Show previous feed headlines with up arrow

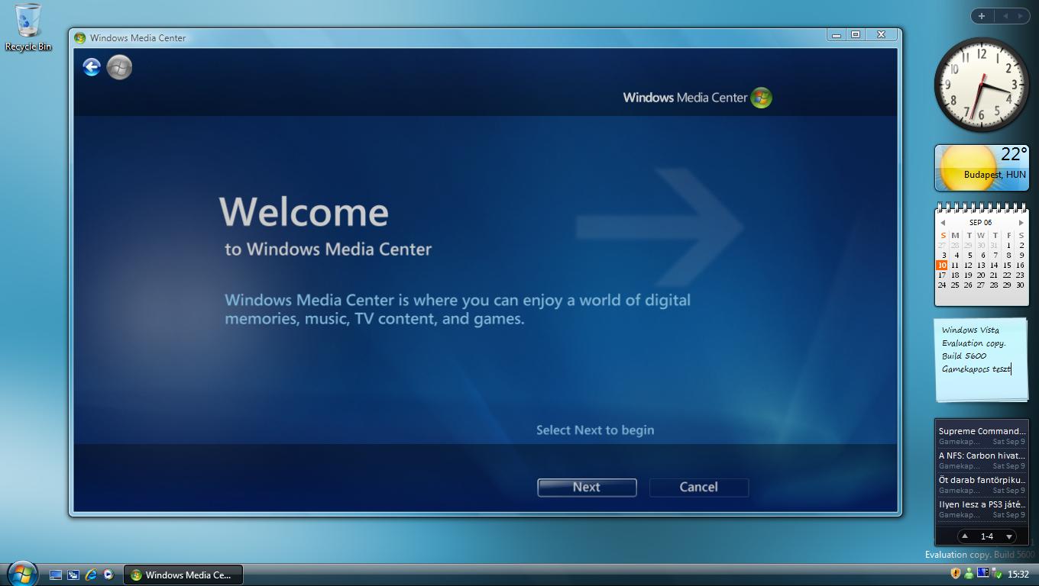point(965,536)
